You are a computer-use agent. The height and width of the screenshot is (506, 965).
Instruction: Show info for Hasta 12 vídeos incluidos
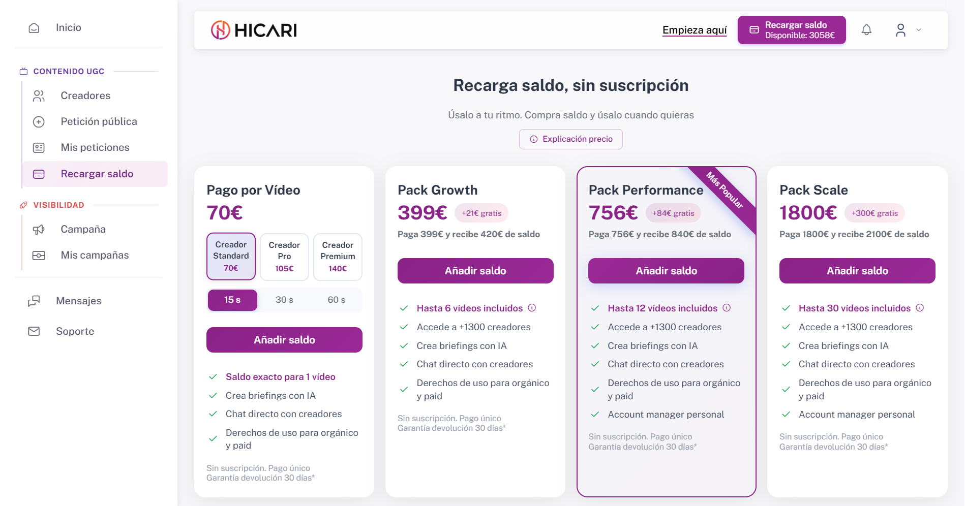tap(727, 308)
